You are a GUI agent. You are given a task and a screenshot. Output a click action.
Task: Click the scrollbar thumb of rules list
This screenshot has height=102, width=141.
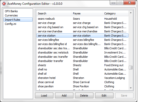(131, 67)
